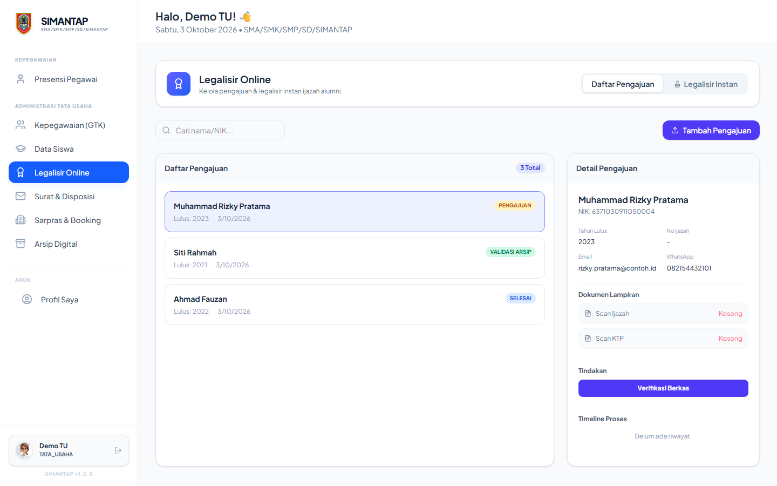
Task: Click the stamp icon on Legalisir Instan tab
Action: click(x=677, y=84)
